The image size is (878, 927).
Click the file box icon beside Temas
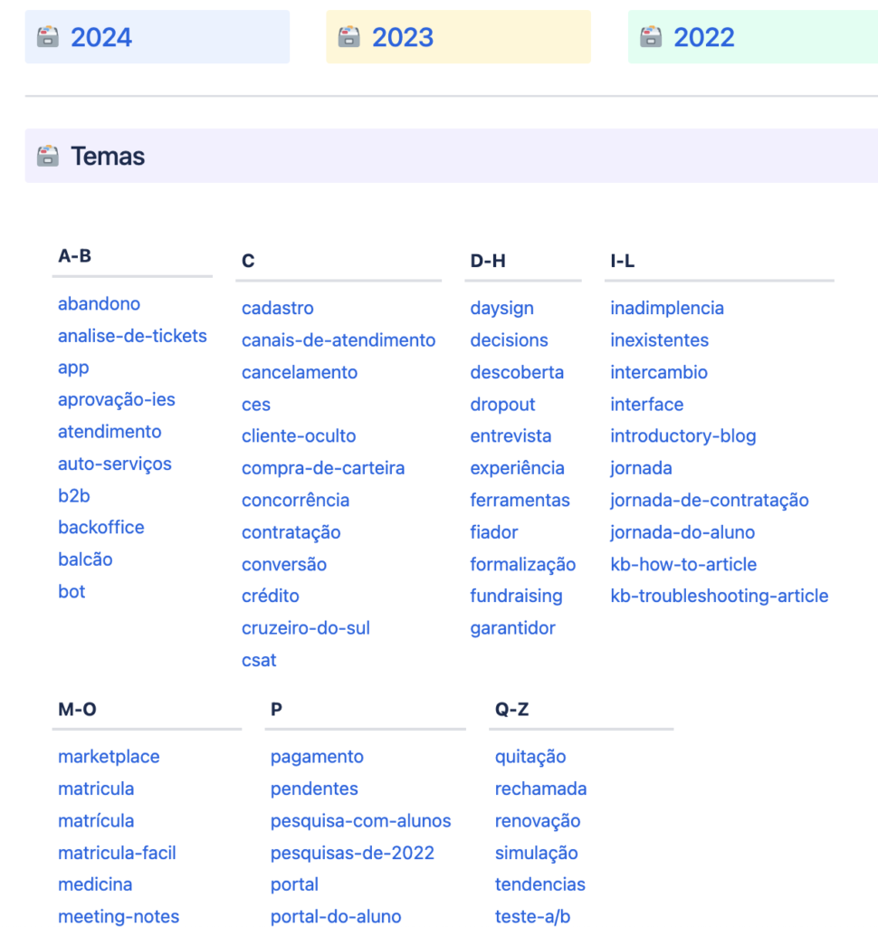[x=47, y=156]
